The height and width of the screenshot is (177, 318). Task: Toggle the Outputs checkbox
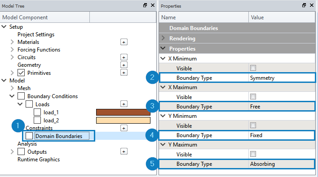pos(21,151)
